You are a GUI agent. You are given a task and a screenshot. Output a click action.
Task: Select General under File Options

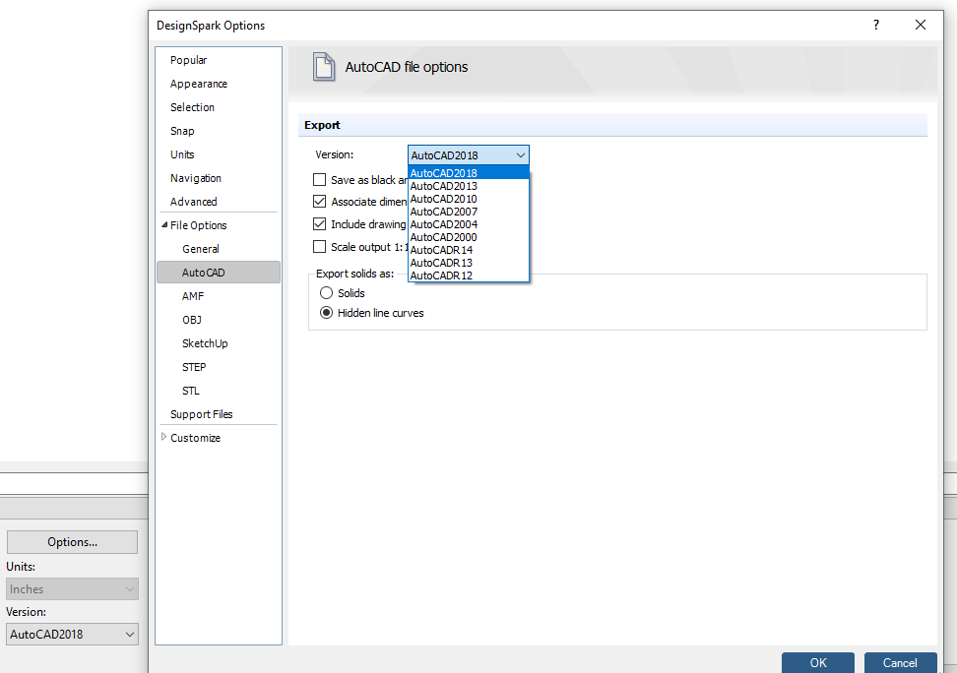pyautogui.click(x=200, y=249)
